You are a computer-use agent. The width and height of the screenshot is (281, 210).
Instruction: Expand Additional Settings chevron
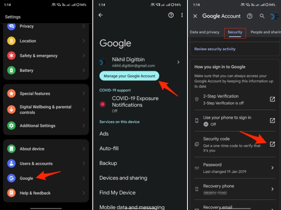click(x=84, y=126)
